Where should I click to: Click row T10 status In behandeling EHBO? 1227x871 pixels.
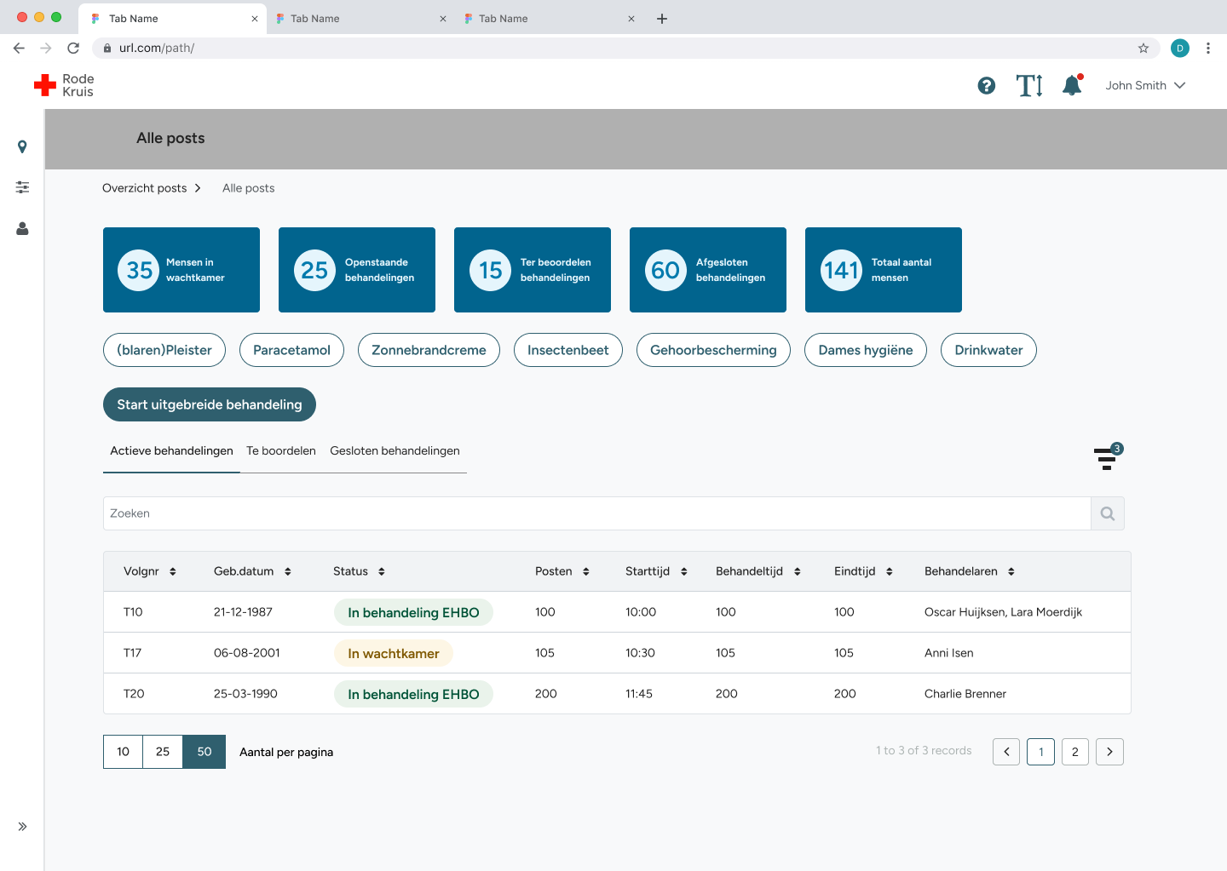coord(413,612)
